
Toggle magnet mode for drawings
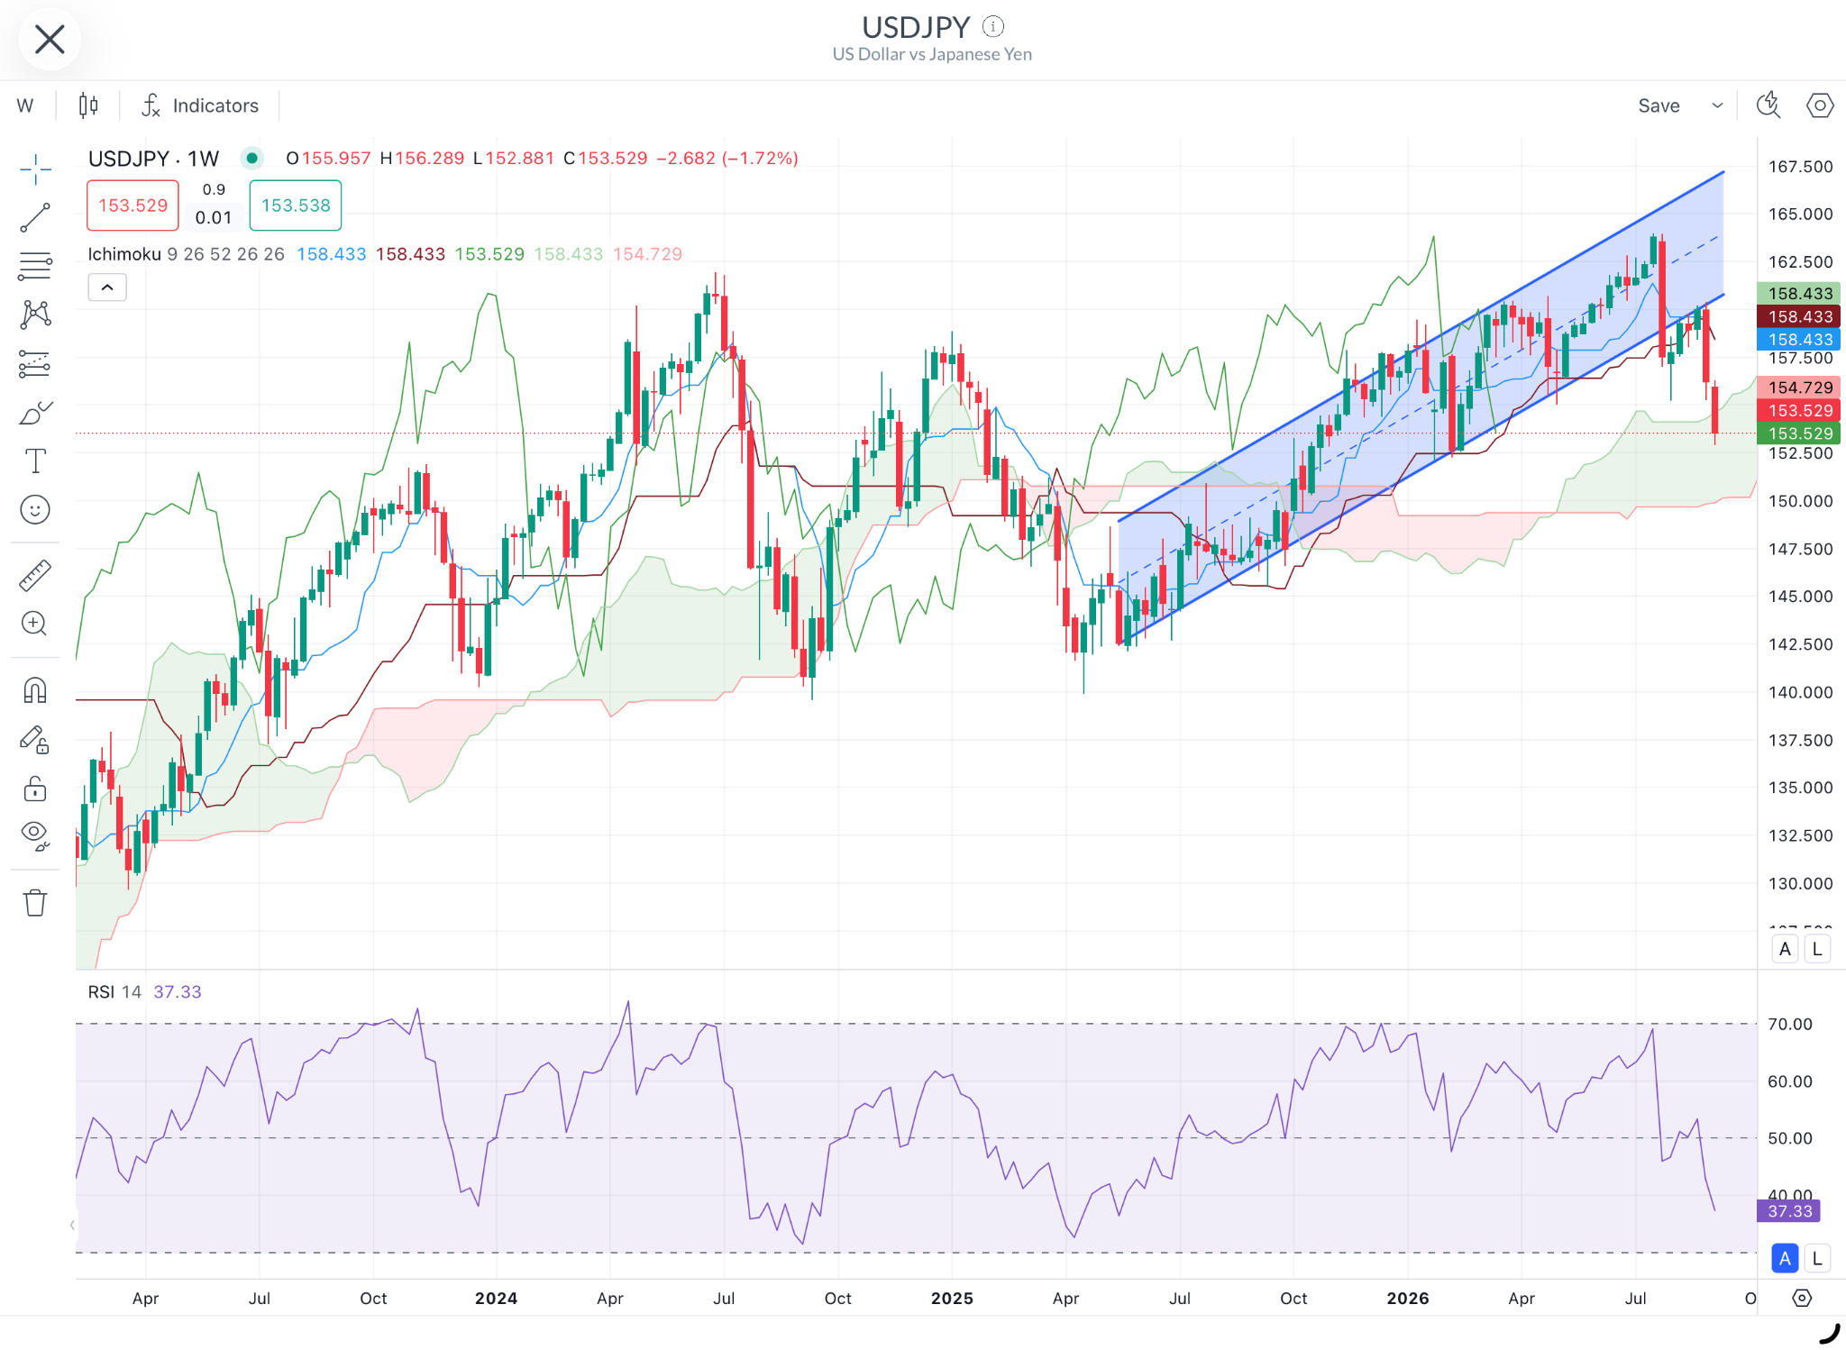pos(35,691)
